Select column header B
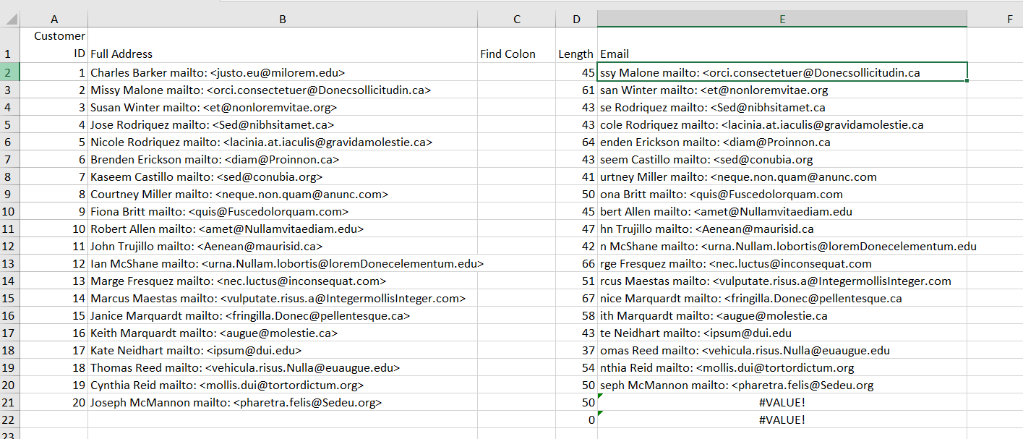This screenshot has height=439, width=1023. [282, 19]
